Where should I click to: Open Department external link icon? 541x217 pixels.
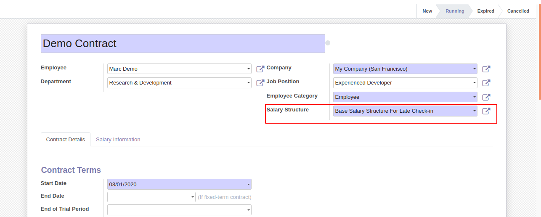tap(260, 83)
